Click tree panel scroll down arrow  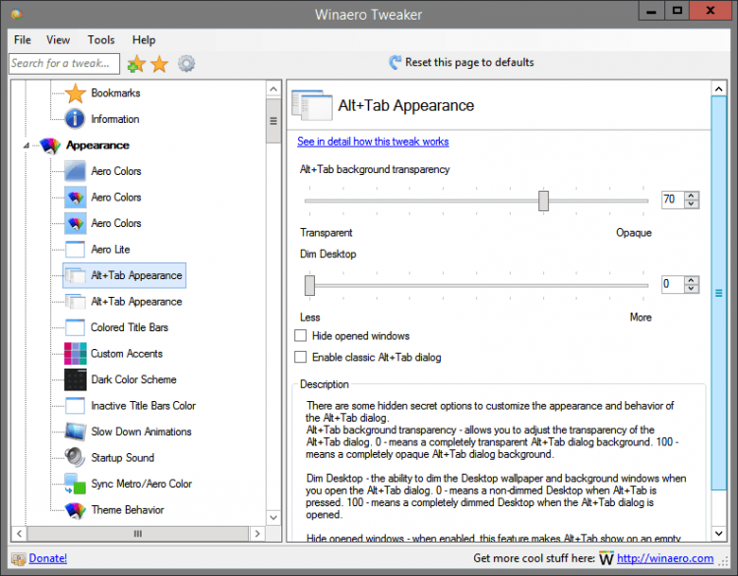pos(274,517)
